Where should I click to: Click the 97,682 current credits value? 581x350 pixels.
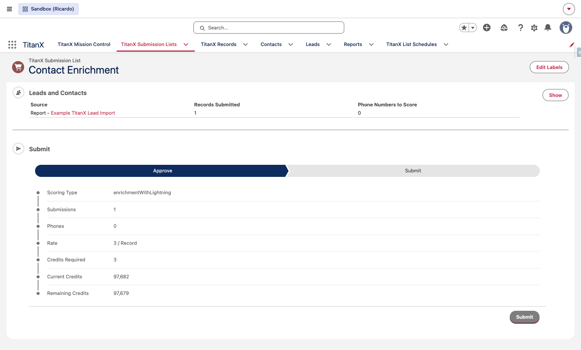[121, 277]
